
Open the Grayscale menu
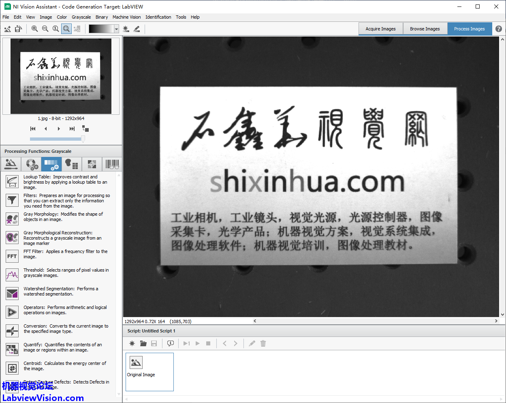pos(81,17)
